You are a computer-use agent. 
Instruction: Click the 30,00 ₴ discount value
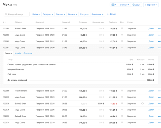(x=101, y=104)
